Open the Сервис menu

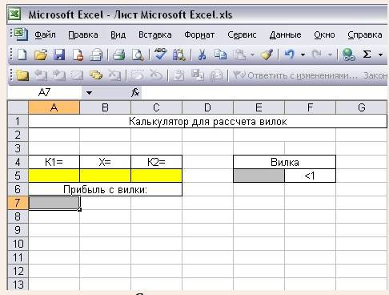click(242, 34)
